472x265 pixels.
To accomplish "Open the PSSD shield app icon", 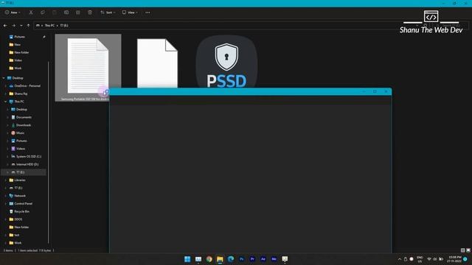I will coord(226,62).
